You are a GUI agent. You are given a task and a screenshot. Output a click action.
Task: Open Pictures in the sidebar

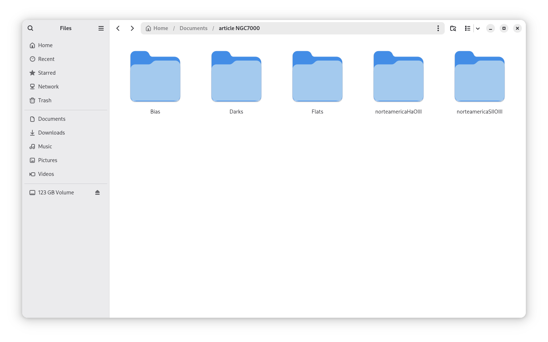click(x=66, y=160)
